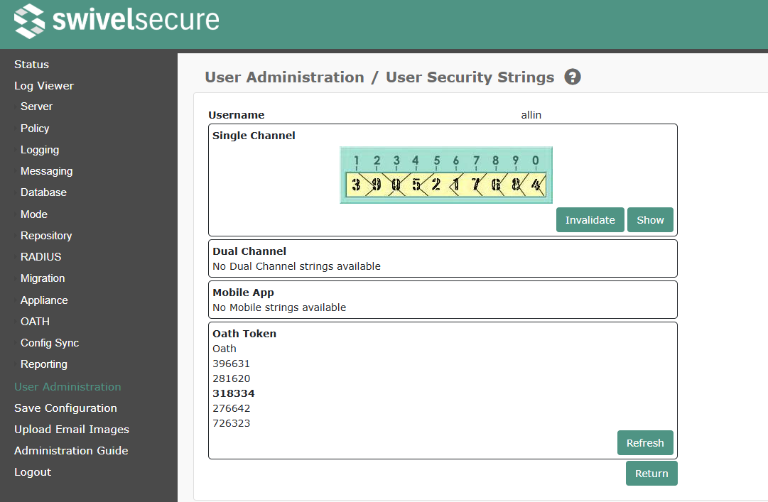Screen dimensions: 768x502
Task: Select Oath code 396631
Action: tap(231, 364)
